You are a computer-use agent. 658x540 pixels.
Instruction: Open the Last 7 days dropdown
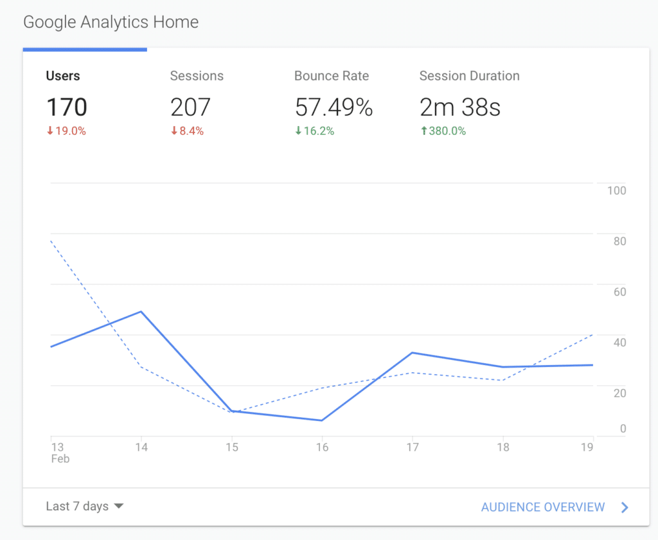85,507
